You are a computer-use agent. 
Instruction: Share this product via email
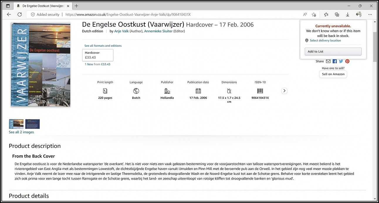click(x=328, y=61)
